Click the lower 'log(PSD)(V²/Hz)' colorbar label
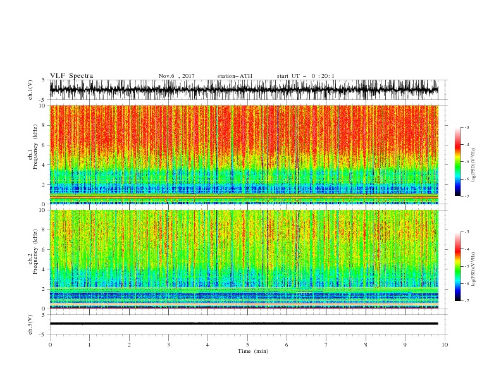 474,269
